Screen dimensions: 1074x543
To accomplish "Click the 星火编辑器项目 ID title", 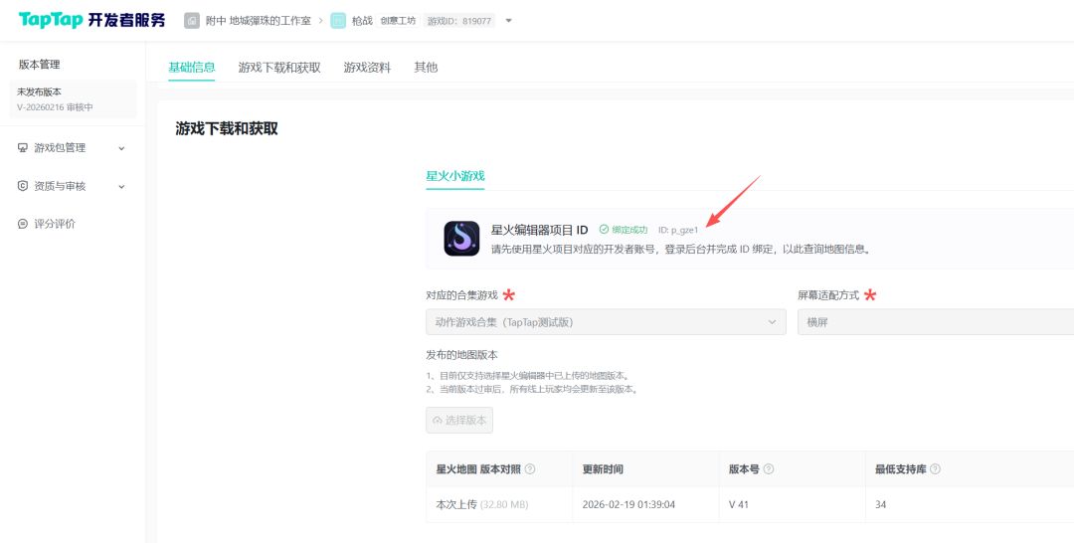I will [540, 230].
